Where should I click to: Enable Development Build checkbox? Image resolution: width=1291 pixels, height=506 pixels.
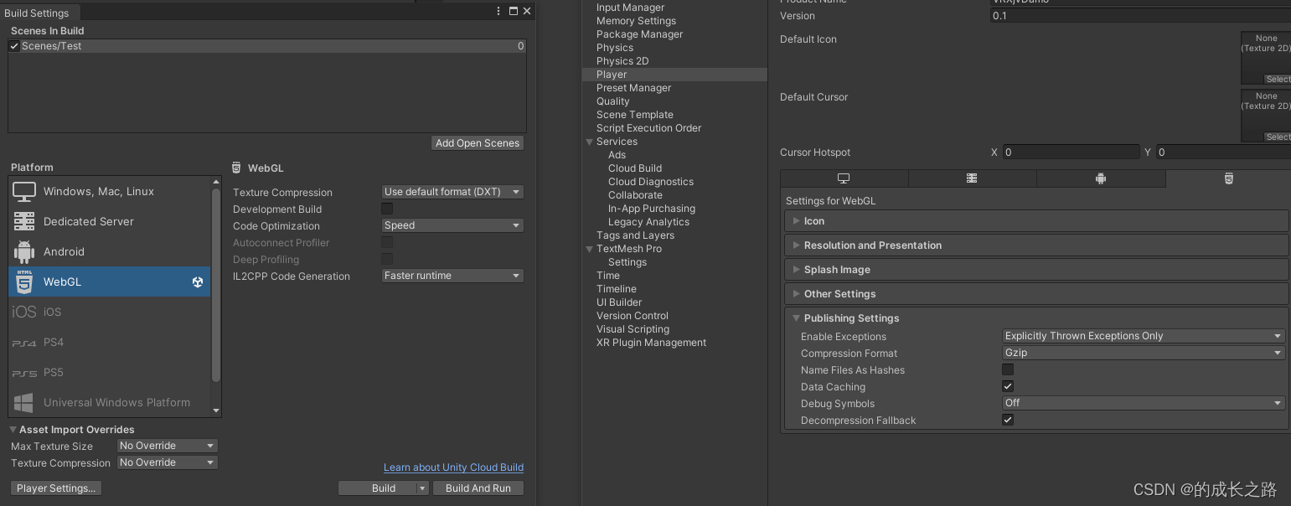387,209
